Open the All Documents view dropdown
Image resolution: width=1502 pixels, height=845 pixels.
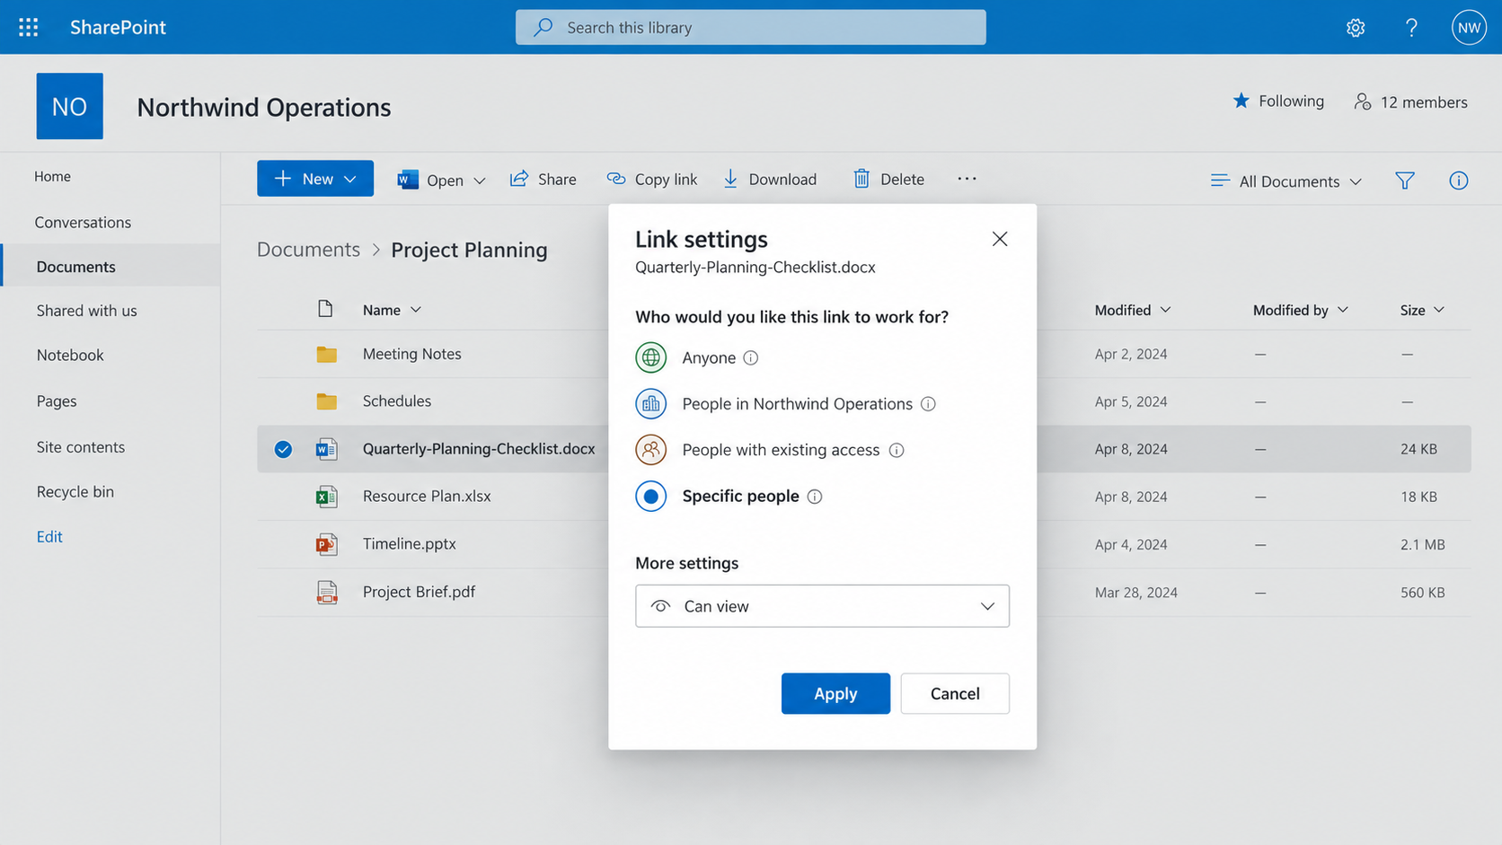[1286, 180]
